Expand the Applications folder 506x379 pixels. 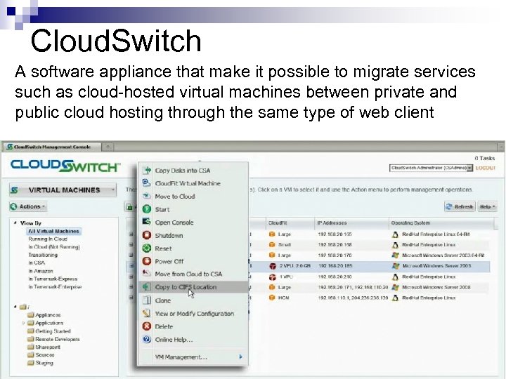[23, 323]
